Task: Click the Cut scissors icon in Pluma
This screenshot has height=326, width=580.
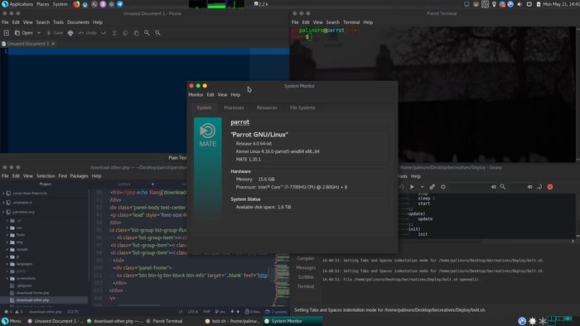Action: pyautogui.click(x=114, y=33)
